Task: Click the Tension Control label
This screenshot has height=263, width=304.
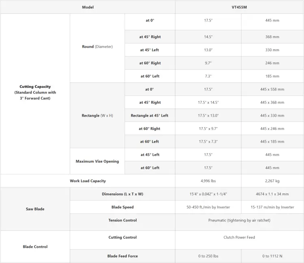Action: coord(123,220)
